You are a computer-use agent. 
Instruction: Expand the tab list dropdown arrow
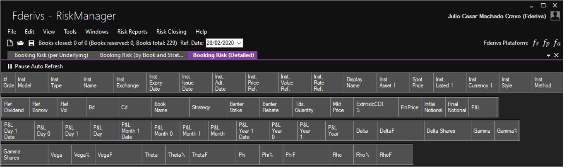549,55
